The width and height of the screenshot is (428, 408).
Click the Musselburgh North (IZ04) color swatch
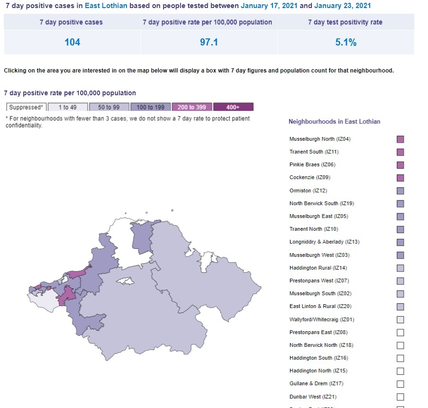point(400,139)
